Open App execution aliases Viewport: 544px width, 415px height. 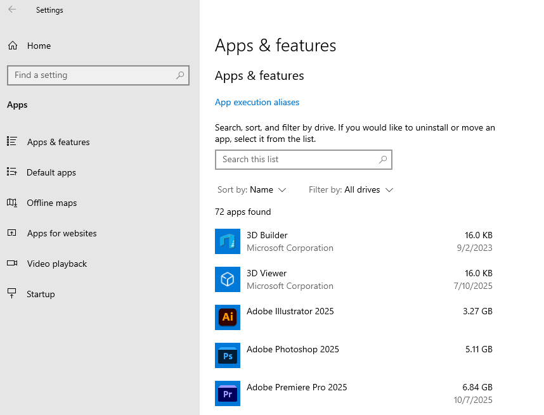[257, 102]
